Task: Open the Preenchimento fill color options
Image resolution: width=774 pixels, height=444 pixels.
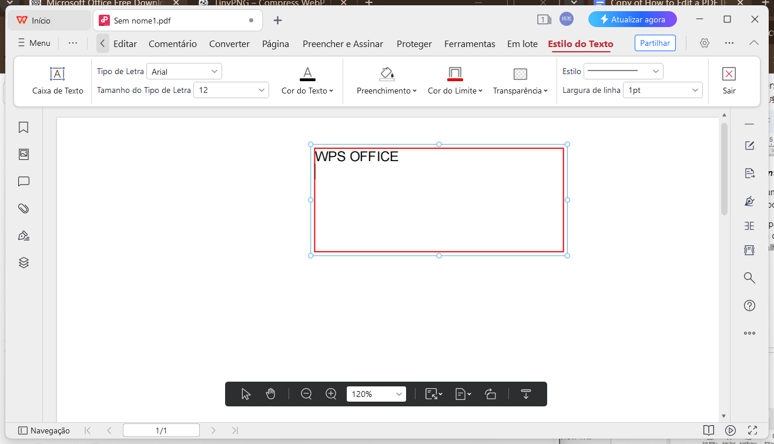Action: pos(387,81)
